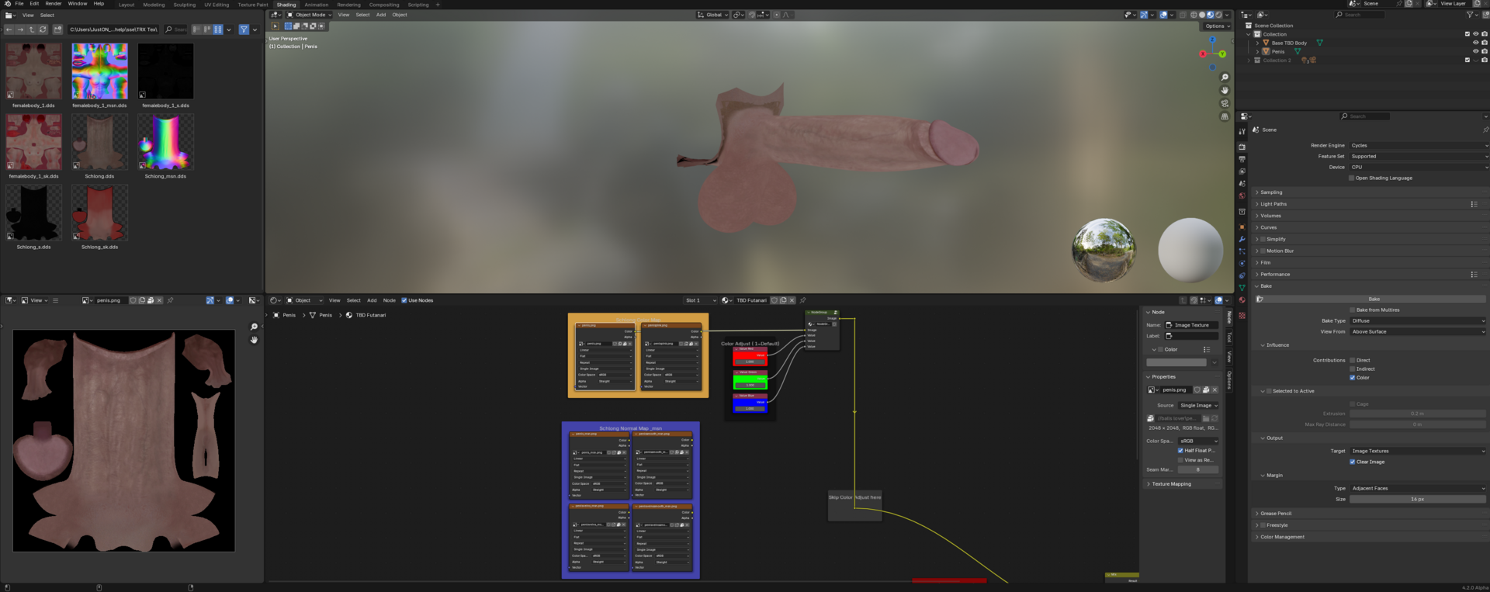Toggle Half Float Precision checkbox
Image resolution: width=1490 pixels, height=592 pixels.
click(x=1180, y=450)
